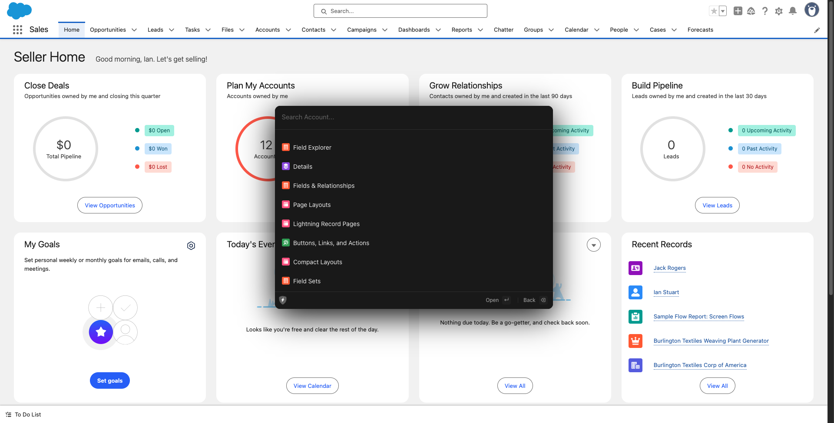Viewport: 834px width, 423px height.
Task: Click the $0 Open pipeline badge
Action: pyautogui.click(x=159, y=131)
